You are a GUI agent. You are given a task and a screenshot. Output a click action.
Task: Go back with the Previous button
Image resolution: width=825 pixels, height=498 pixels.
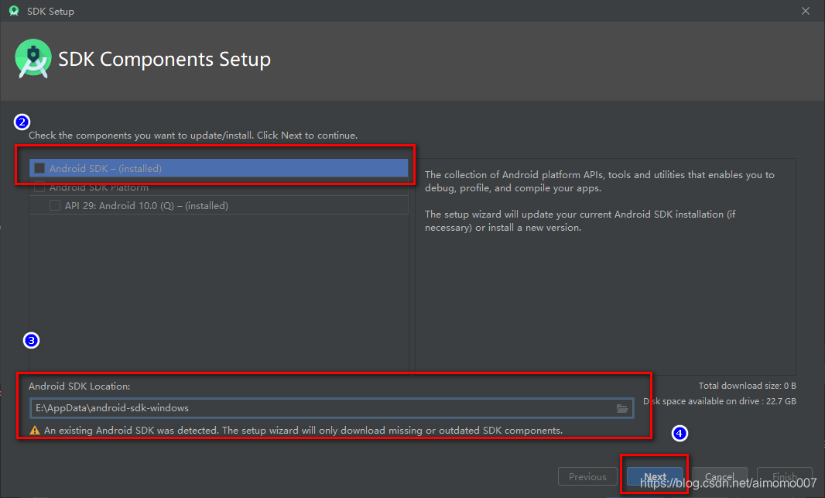click(x=587, y=477)
